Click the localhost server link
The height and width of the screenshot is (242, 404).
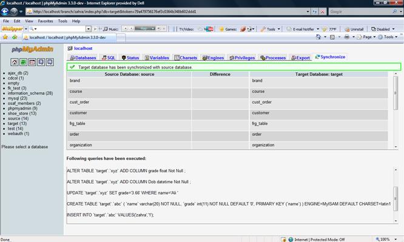(83, 48)
